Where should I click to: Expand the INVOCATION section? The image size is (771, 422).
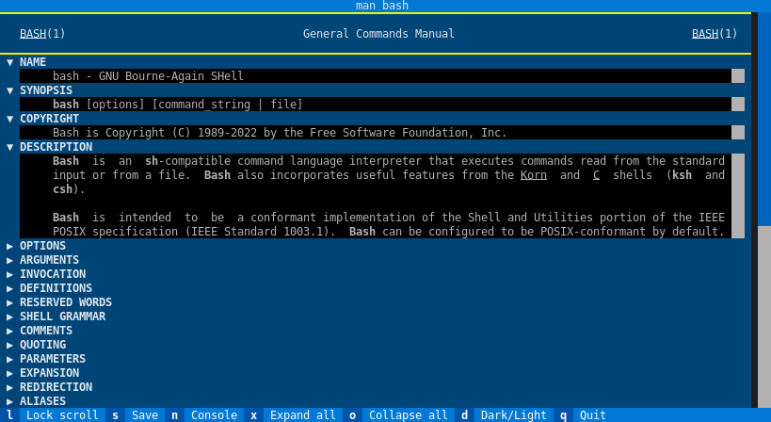pyautogui.click(x=52, y=274)
